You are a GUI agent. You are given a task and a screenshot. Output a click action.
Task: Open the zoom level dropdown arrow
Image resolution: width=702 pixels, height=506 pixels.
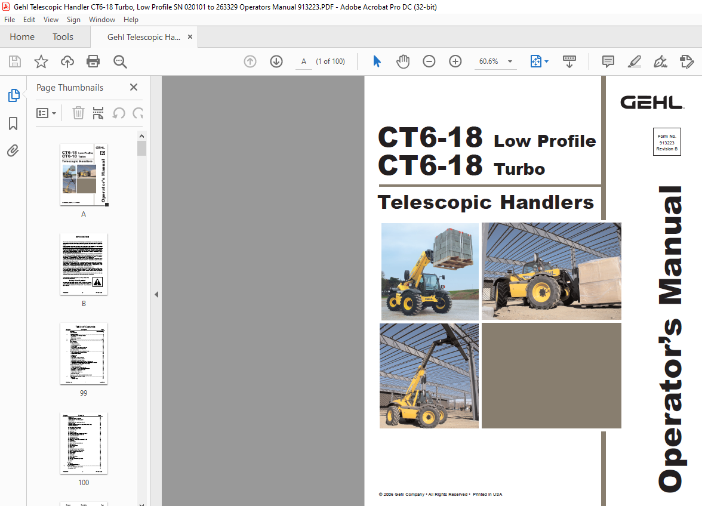510,61
